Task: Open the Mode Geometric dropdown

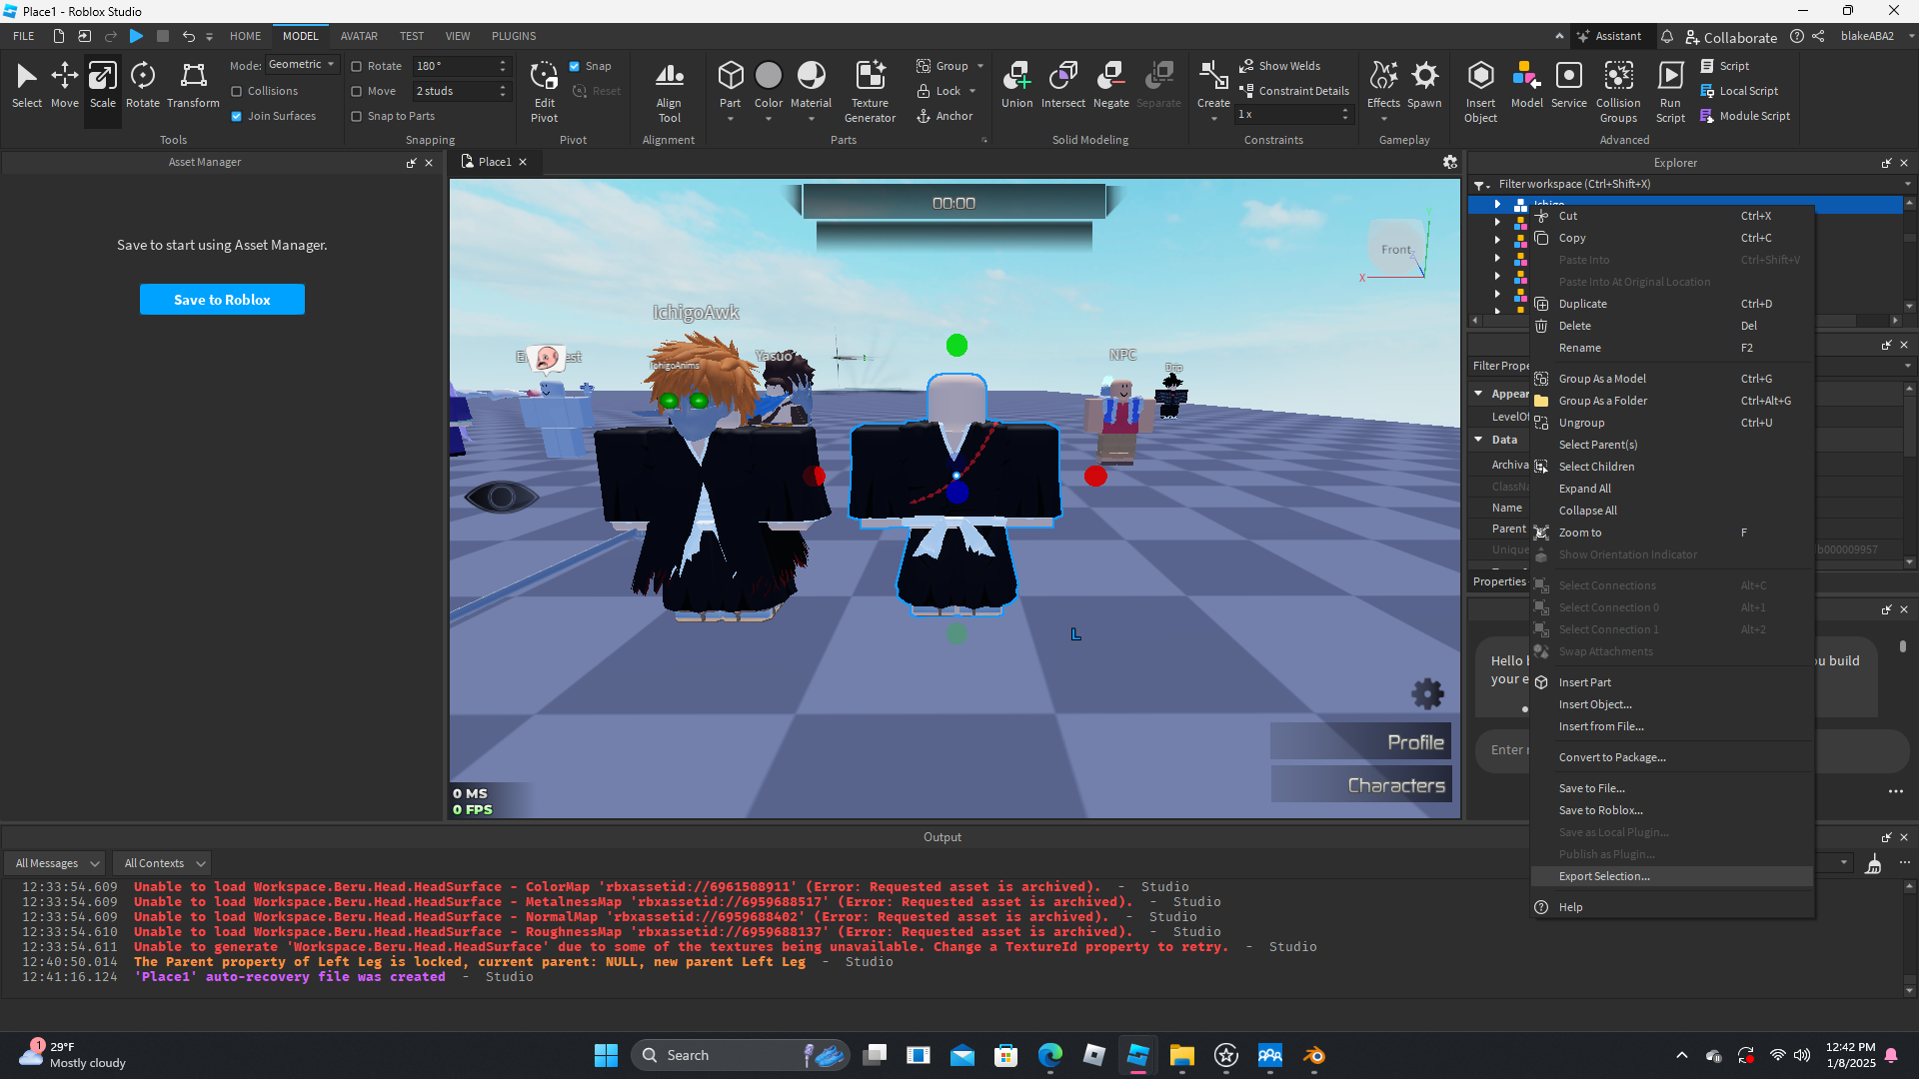Action: (x=302, y=65)
